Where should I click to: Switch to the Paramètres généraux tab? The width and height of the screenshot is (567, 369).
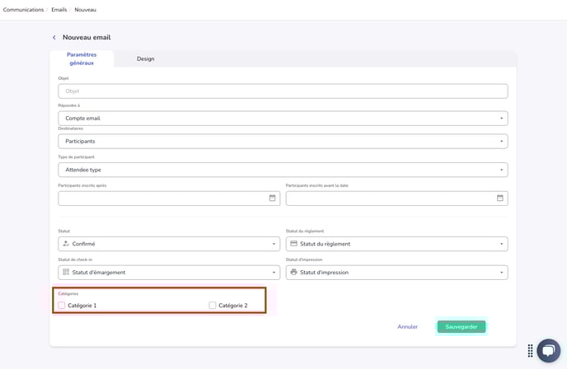point(82,58)
